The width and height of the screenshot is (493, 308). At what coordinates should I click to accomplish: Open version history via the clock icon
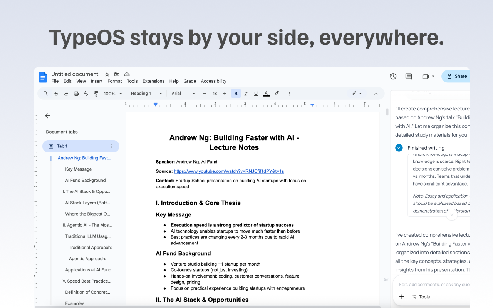393,76
